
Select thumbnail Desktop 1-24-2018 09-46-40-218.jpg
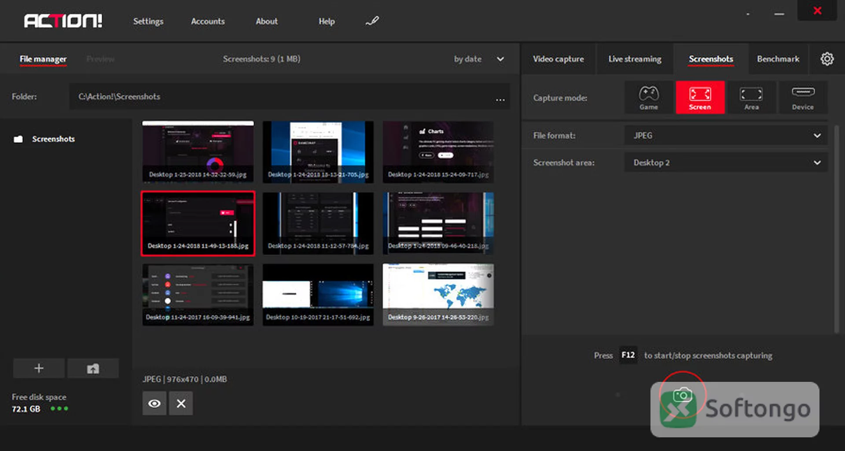click(x=438, y=223)
